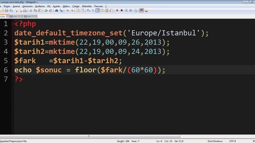Image resolution: width=255 pixels, height=143 pixels.
Task: Click 'length : 194' in status bar
Action: (123, 141)
